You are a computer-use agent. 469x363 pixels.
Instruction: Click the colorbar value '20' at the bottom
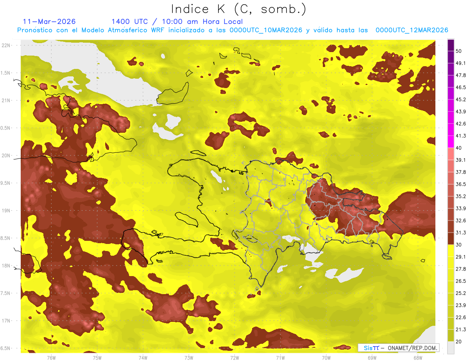pos(459,341)
